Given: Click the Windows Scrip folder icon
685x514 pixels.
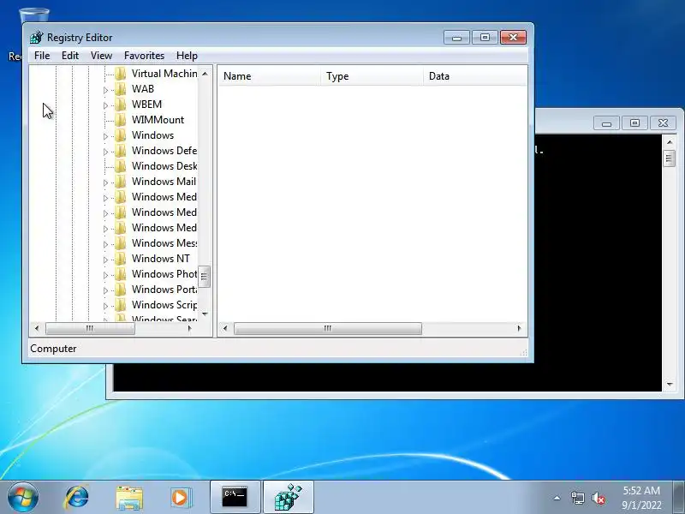Looking at the screenshot, I should pyautogui.click(x=121, y=305).
